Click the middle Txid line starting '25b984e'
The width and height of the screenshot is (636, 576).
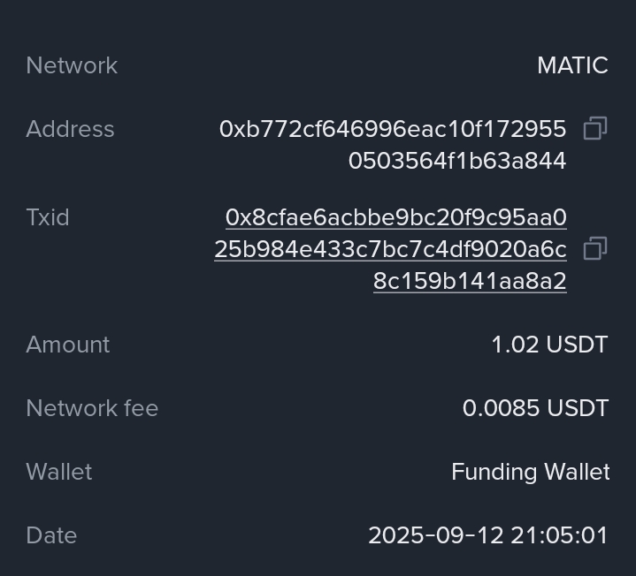pyautogui.click(x=390, y=249)
